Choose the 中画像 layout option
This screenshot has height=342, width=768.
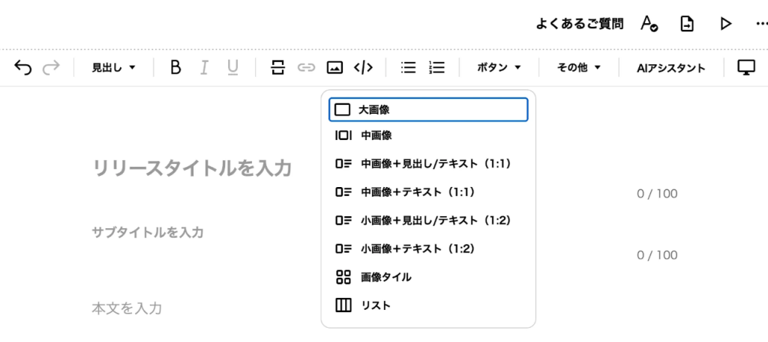coord(428,135)
